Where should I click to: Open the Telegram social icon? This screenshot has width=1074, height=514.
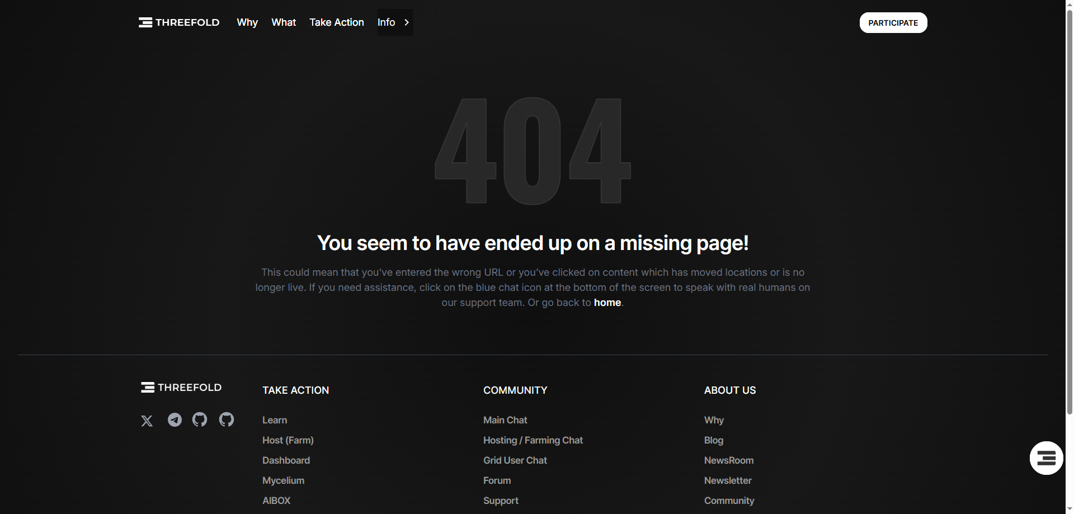tap(175, 420)
